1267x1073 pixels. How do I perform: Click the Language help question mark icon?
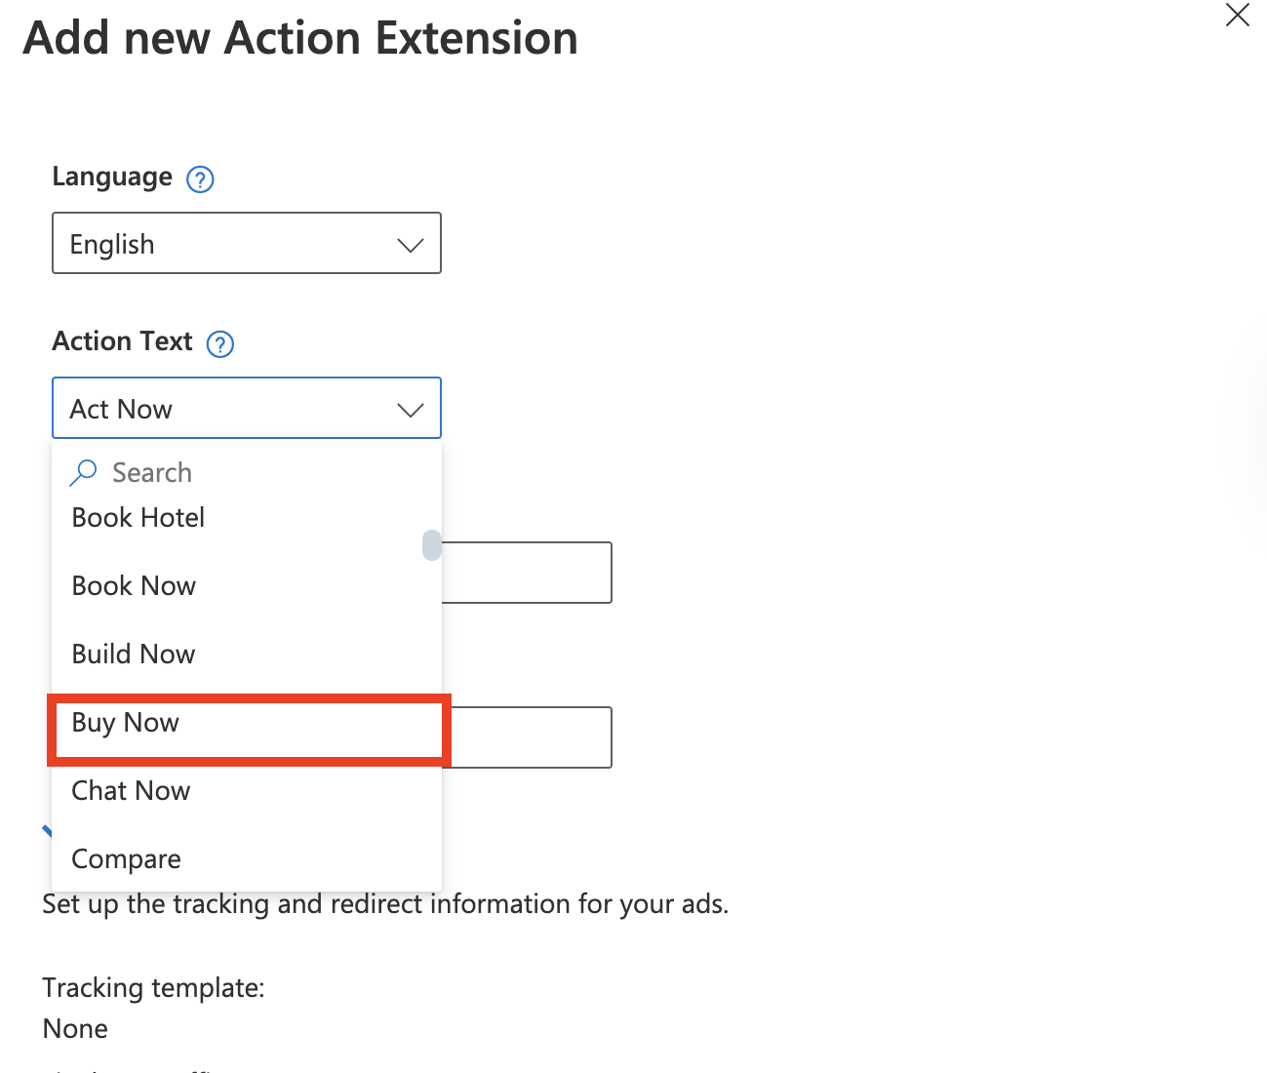point(200,179)
